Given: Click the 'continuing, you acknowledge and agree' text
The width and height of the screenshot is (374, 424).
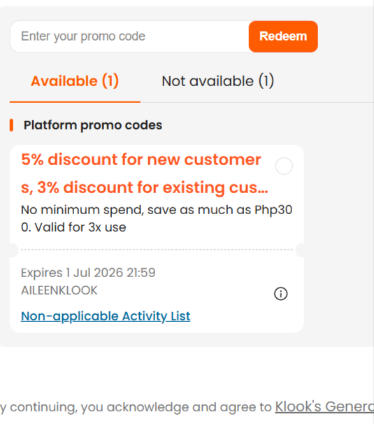Looking at the screenshot, I should [x=141, y=407].
